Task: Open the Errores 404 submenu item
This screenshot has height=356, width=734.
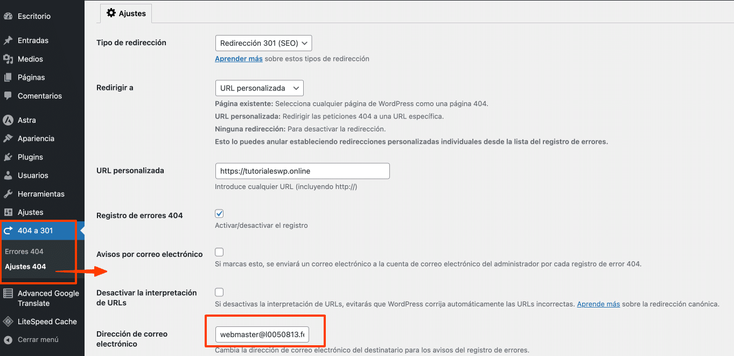Action: [x=24, y=252]
